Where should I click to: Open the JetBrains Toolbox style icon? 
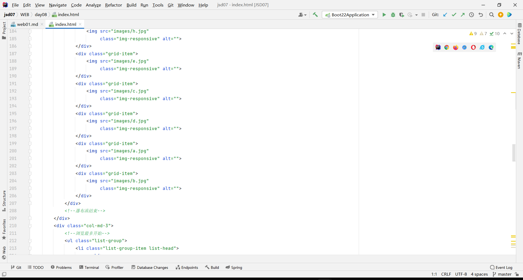(509, 15)
